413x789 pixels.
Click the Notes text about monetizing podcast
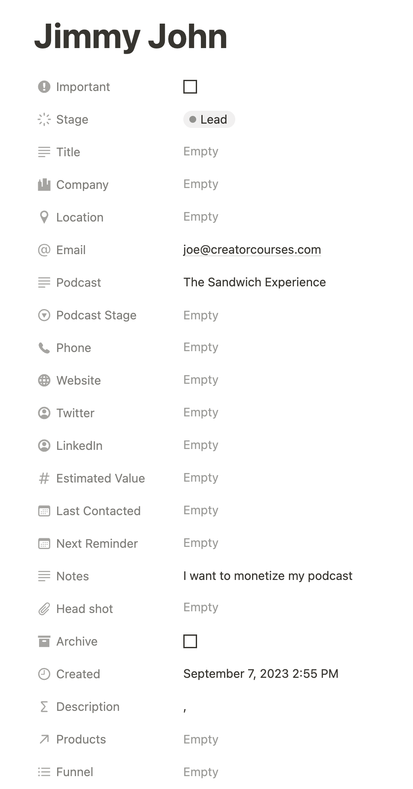point(267,576)
